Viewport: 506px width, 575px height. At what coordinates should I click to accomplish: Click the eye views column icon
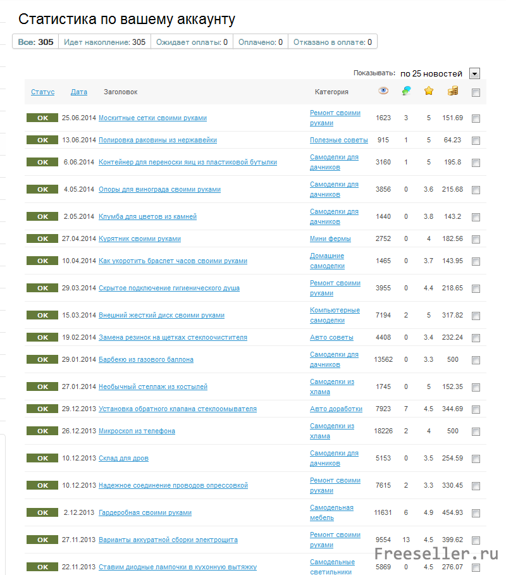point(383,91)
